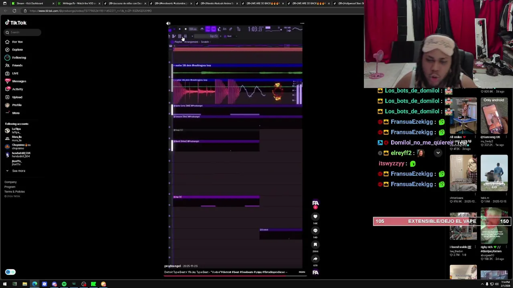Switch to the #mrstiventc #colombia tab
Image resolution: width=513 pixels, height=288 pixels.
170,3
